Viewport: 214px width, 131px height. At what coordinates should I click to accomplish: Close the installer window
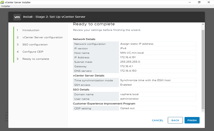coord(209,2)
